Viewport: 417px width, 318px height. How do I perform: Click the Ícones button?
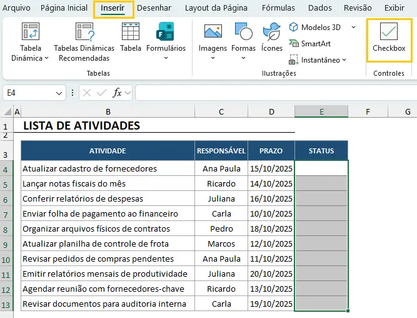coord(272,32)
